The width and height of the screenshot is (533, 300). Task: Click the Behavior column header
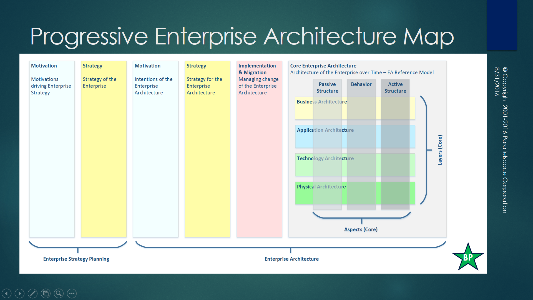[x=361, y=84]
